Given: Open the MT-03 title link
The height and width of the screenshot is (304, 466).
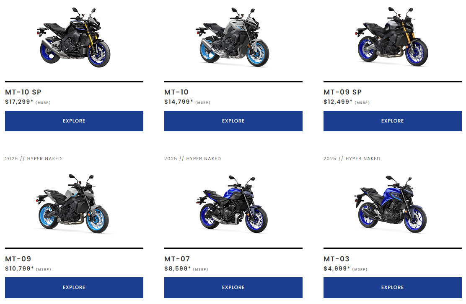Looking at the screenshot, I should tap(337, 259).
